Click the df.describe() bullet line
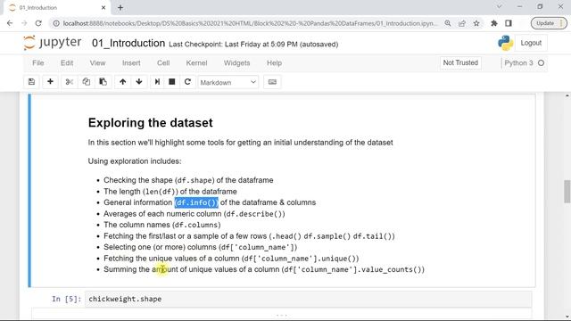 tap(194, 214)
